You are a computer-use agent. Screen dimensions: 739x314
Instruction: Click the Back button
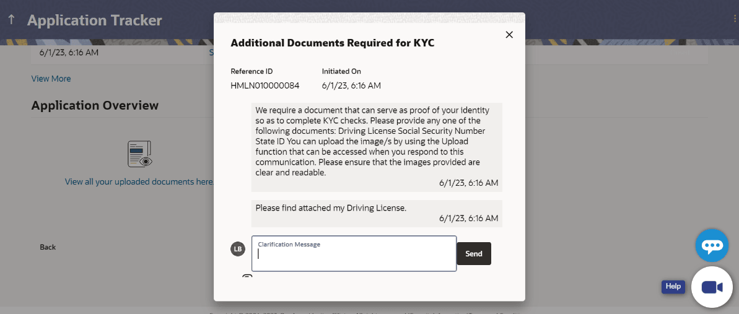[x=48, y=247]
